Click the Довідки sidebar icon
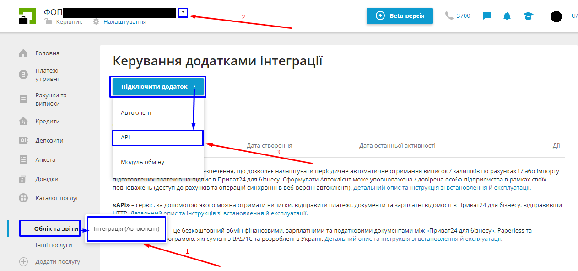Viewport: 578px width, 271px height. [x=23, y=179]
